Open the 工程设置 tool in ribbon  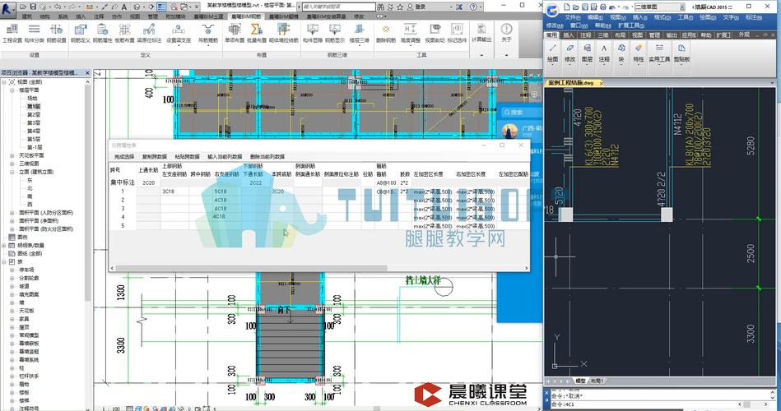[12, 33]
